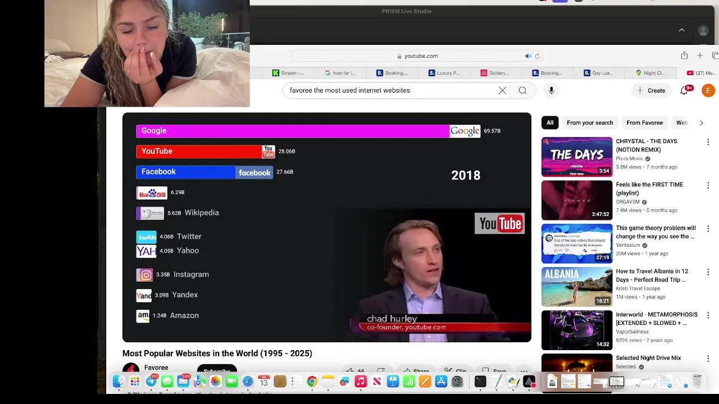Viewport: 719px width, 404px height.
Task: Open Safari's share sheet icon
Action: pos(684,56)
